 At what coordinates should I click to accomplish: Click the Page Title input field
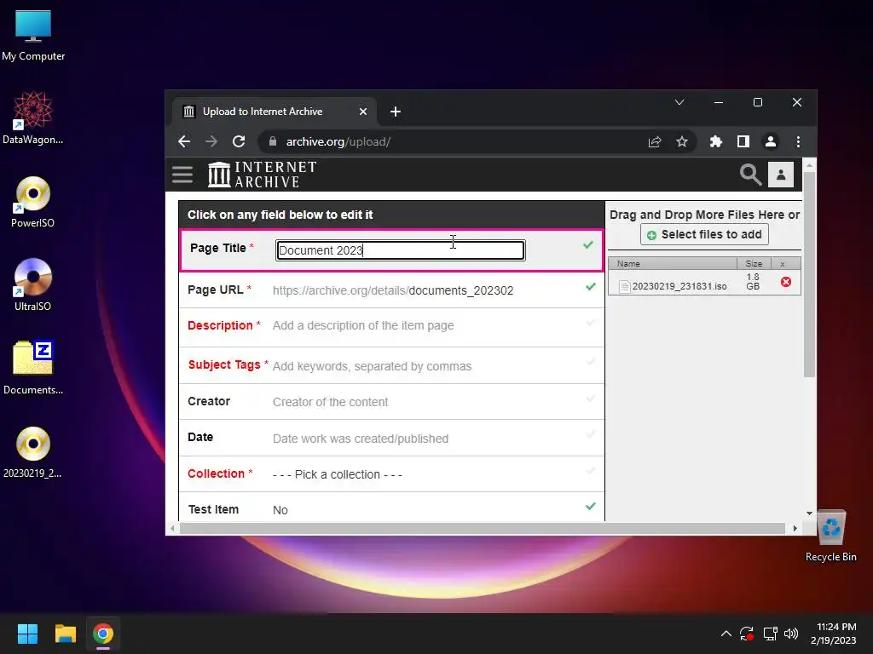401,250
